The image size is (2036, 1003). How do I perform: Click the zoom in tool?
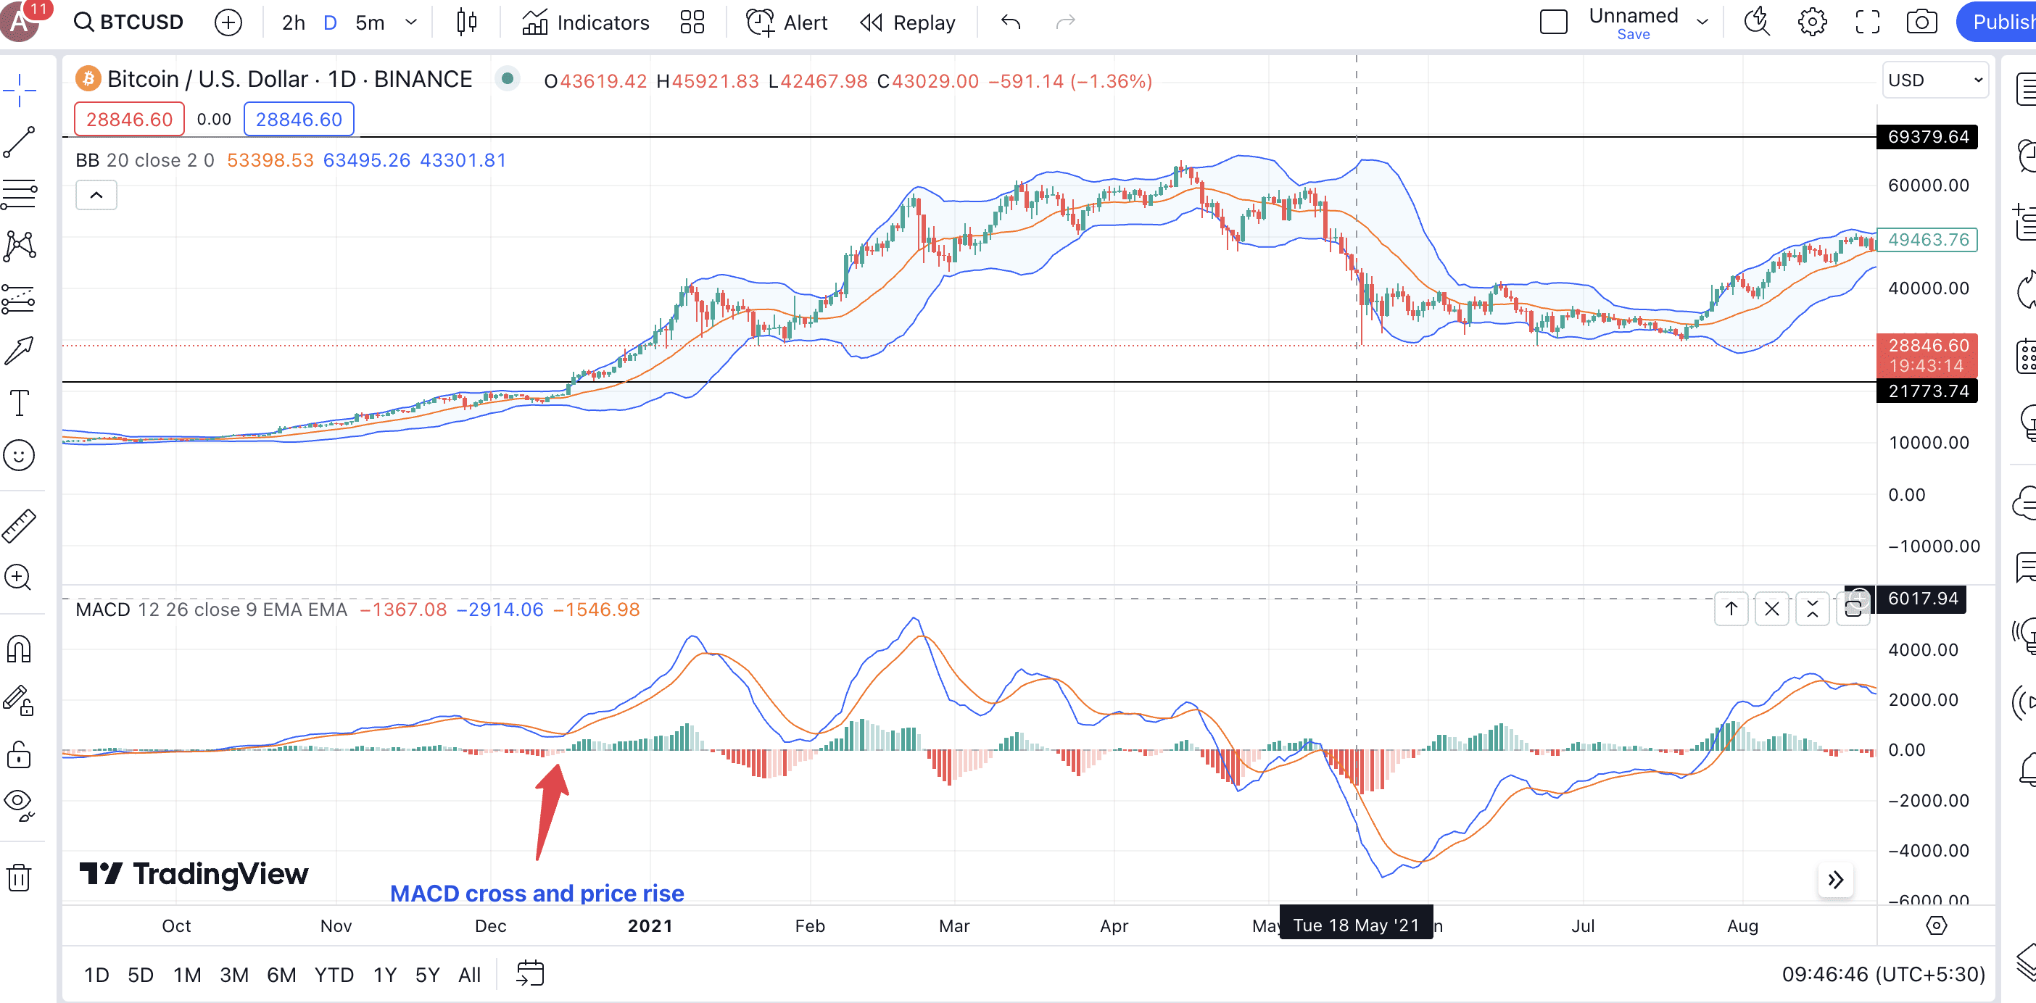[19, 578]
